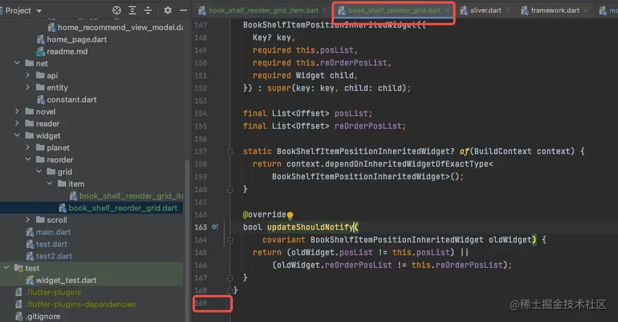
Task: Close the framework.dart tab
Action: [586, 10]
